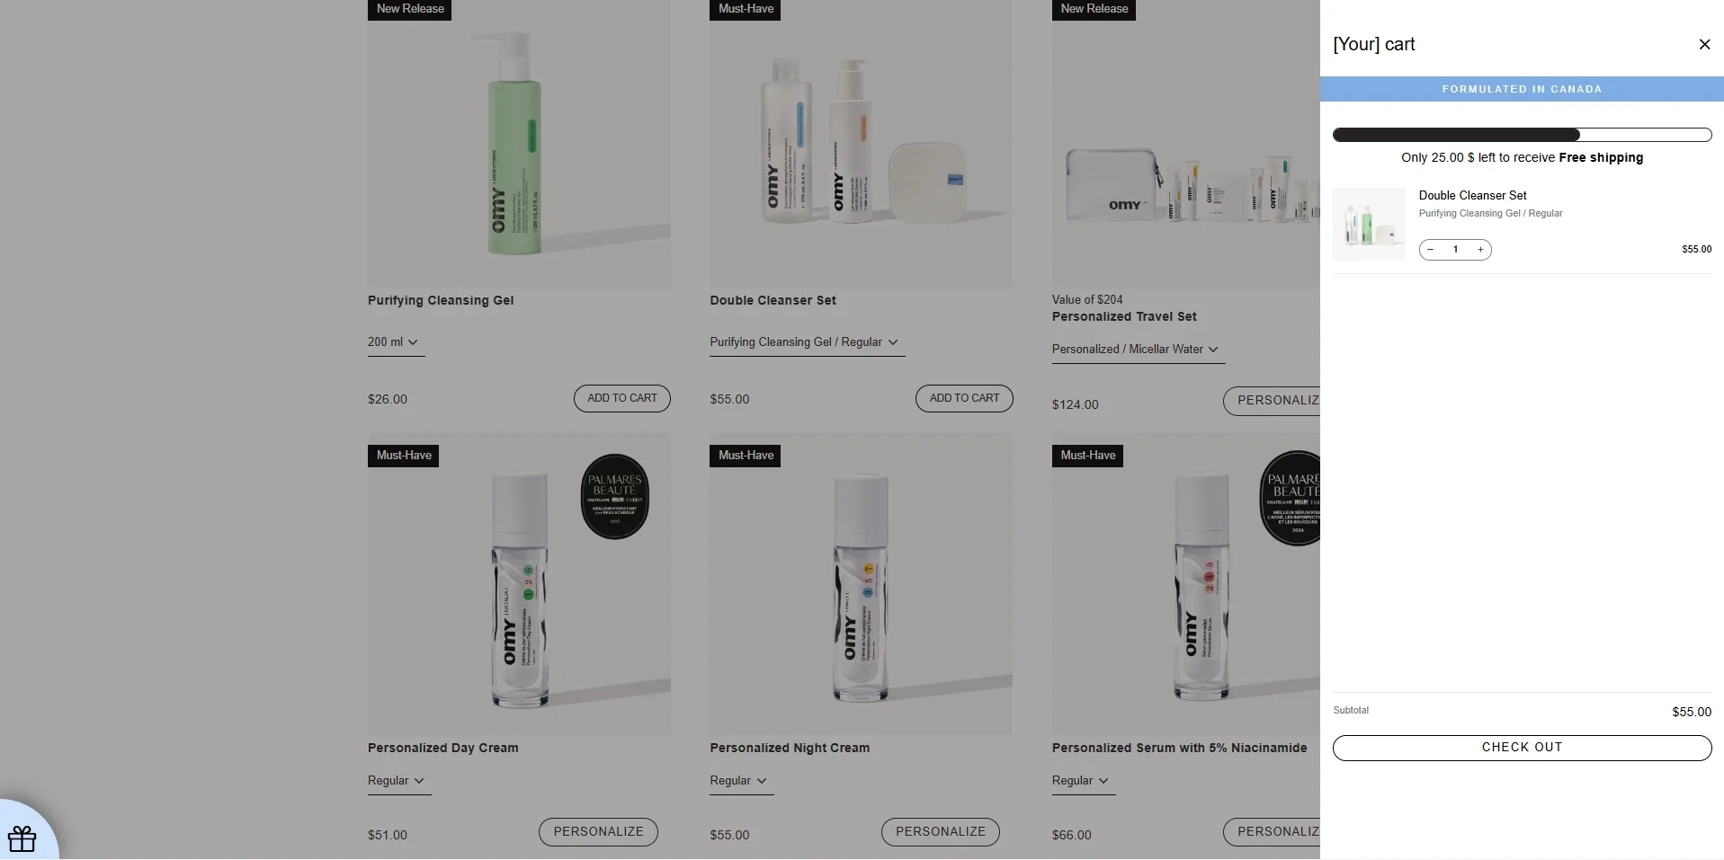This screenshot has height=860, width=1724.
Task: Expand Purifying Cleansing Gel / Regular variant dropdown
Action: pos(806,342)
